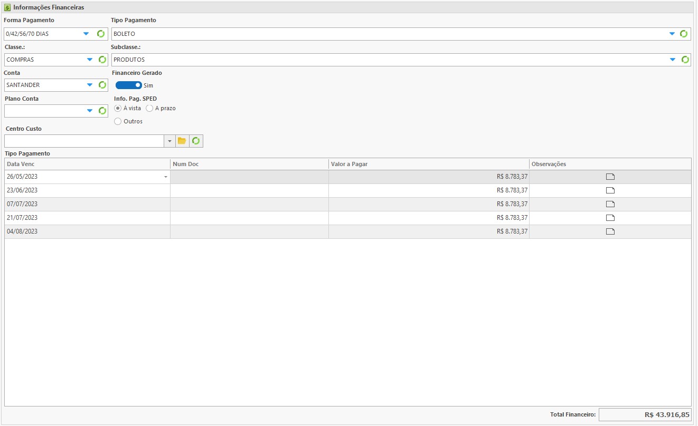
Task: Click refresh icon for Plano Conta
Action: click(102, 111)
